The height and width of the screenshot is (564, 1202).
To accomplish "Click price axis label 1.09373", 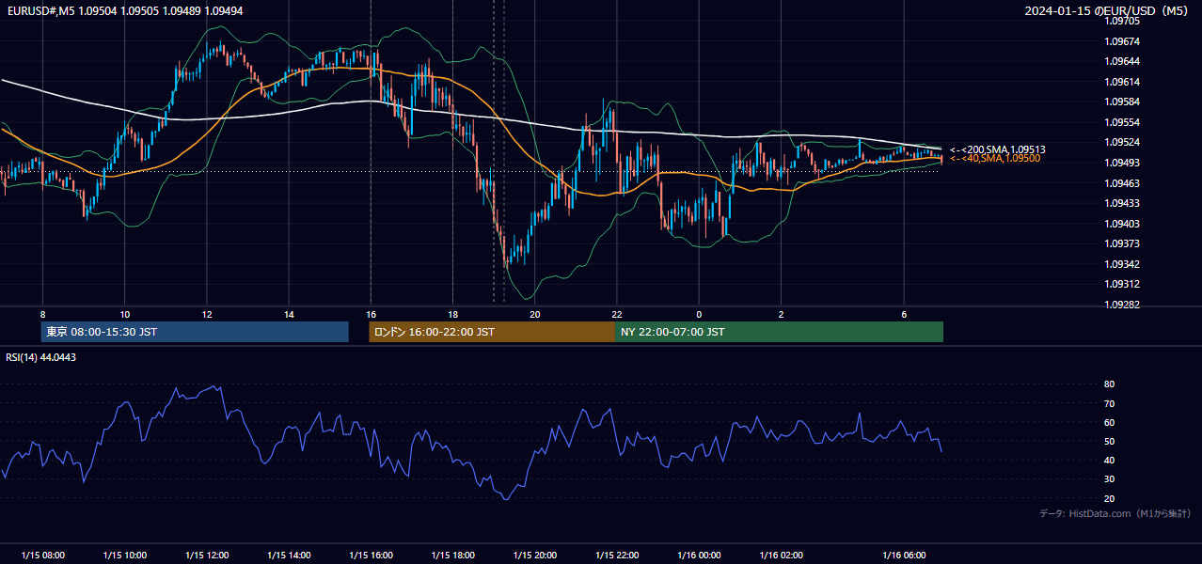I will (1121, 243).
